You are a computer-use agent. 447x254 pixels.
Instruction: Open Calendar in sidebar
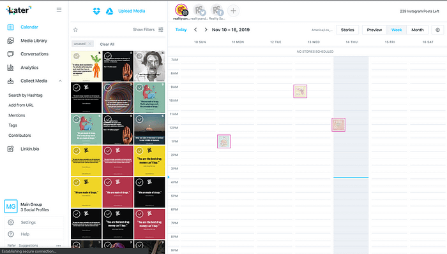pyautogui.click(x=29, y=27)
